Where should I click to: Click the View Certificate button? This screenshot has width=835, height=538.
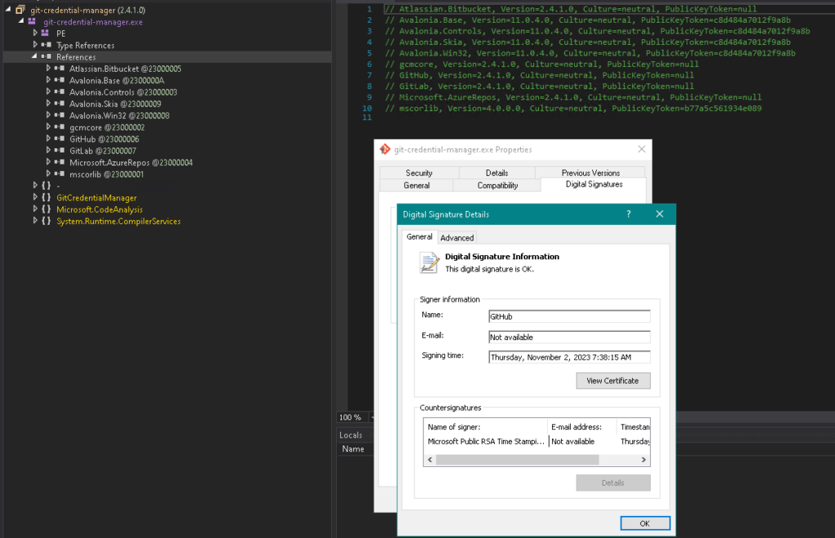(613, 381)
